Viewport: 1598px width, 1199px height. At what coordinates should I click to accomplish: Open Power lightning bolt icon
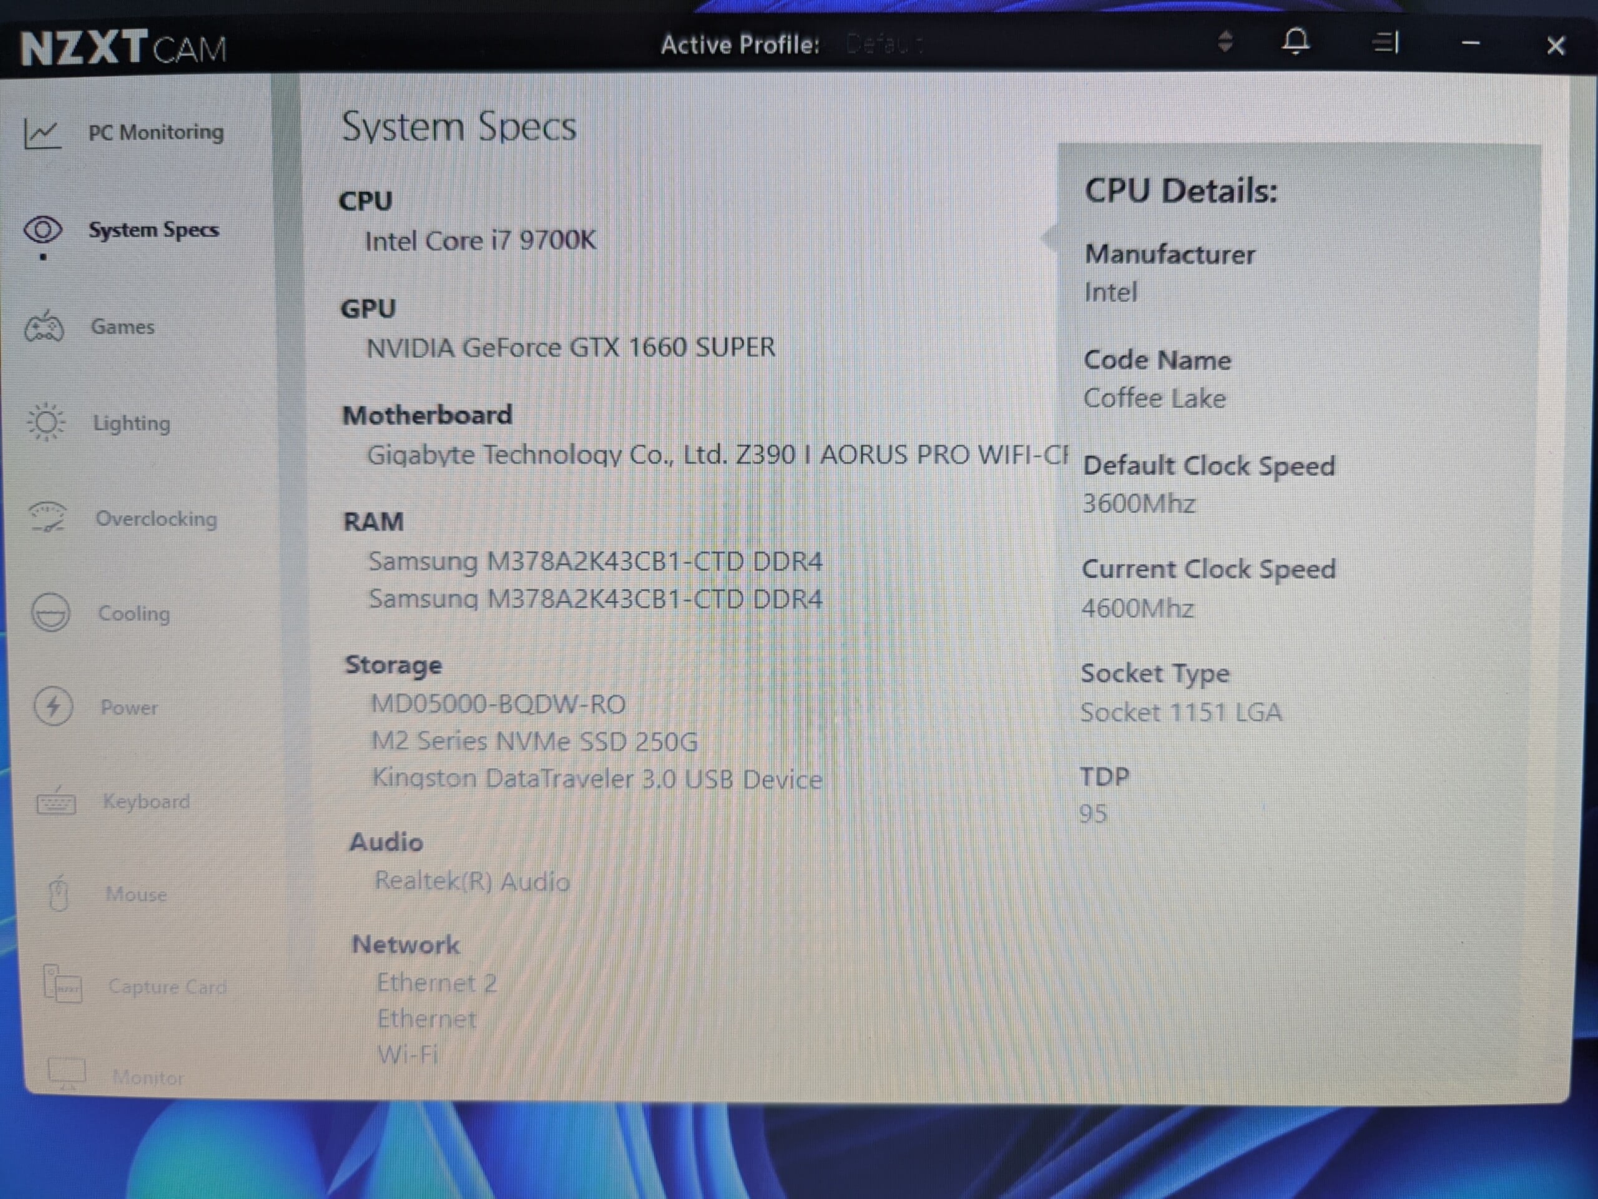click(x=54, y=706)
